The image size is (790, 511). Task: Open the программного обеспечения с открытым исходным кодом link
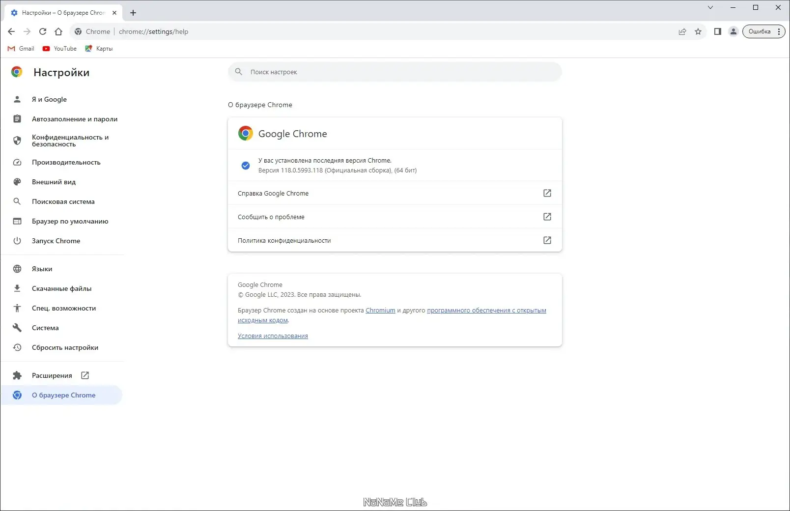coord(486,311)
